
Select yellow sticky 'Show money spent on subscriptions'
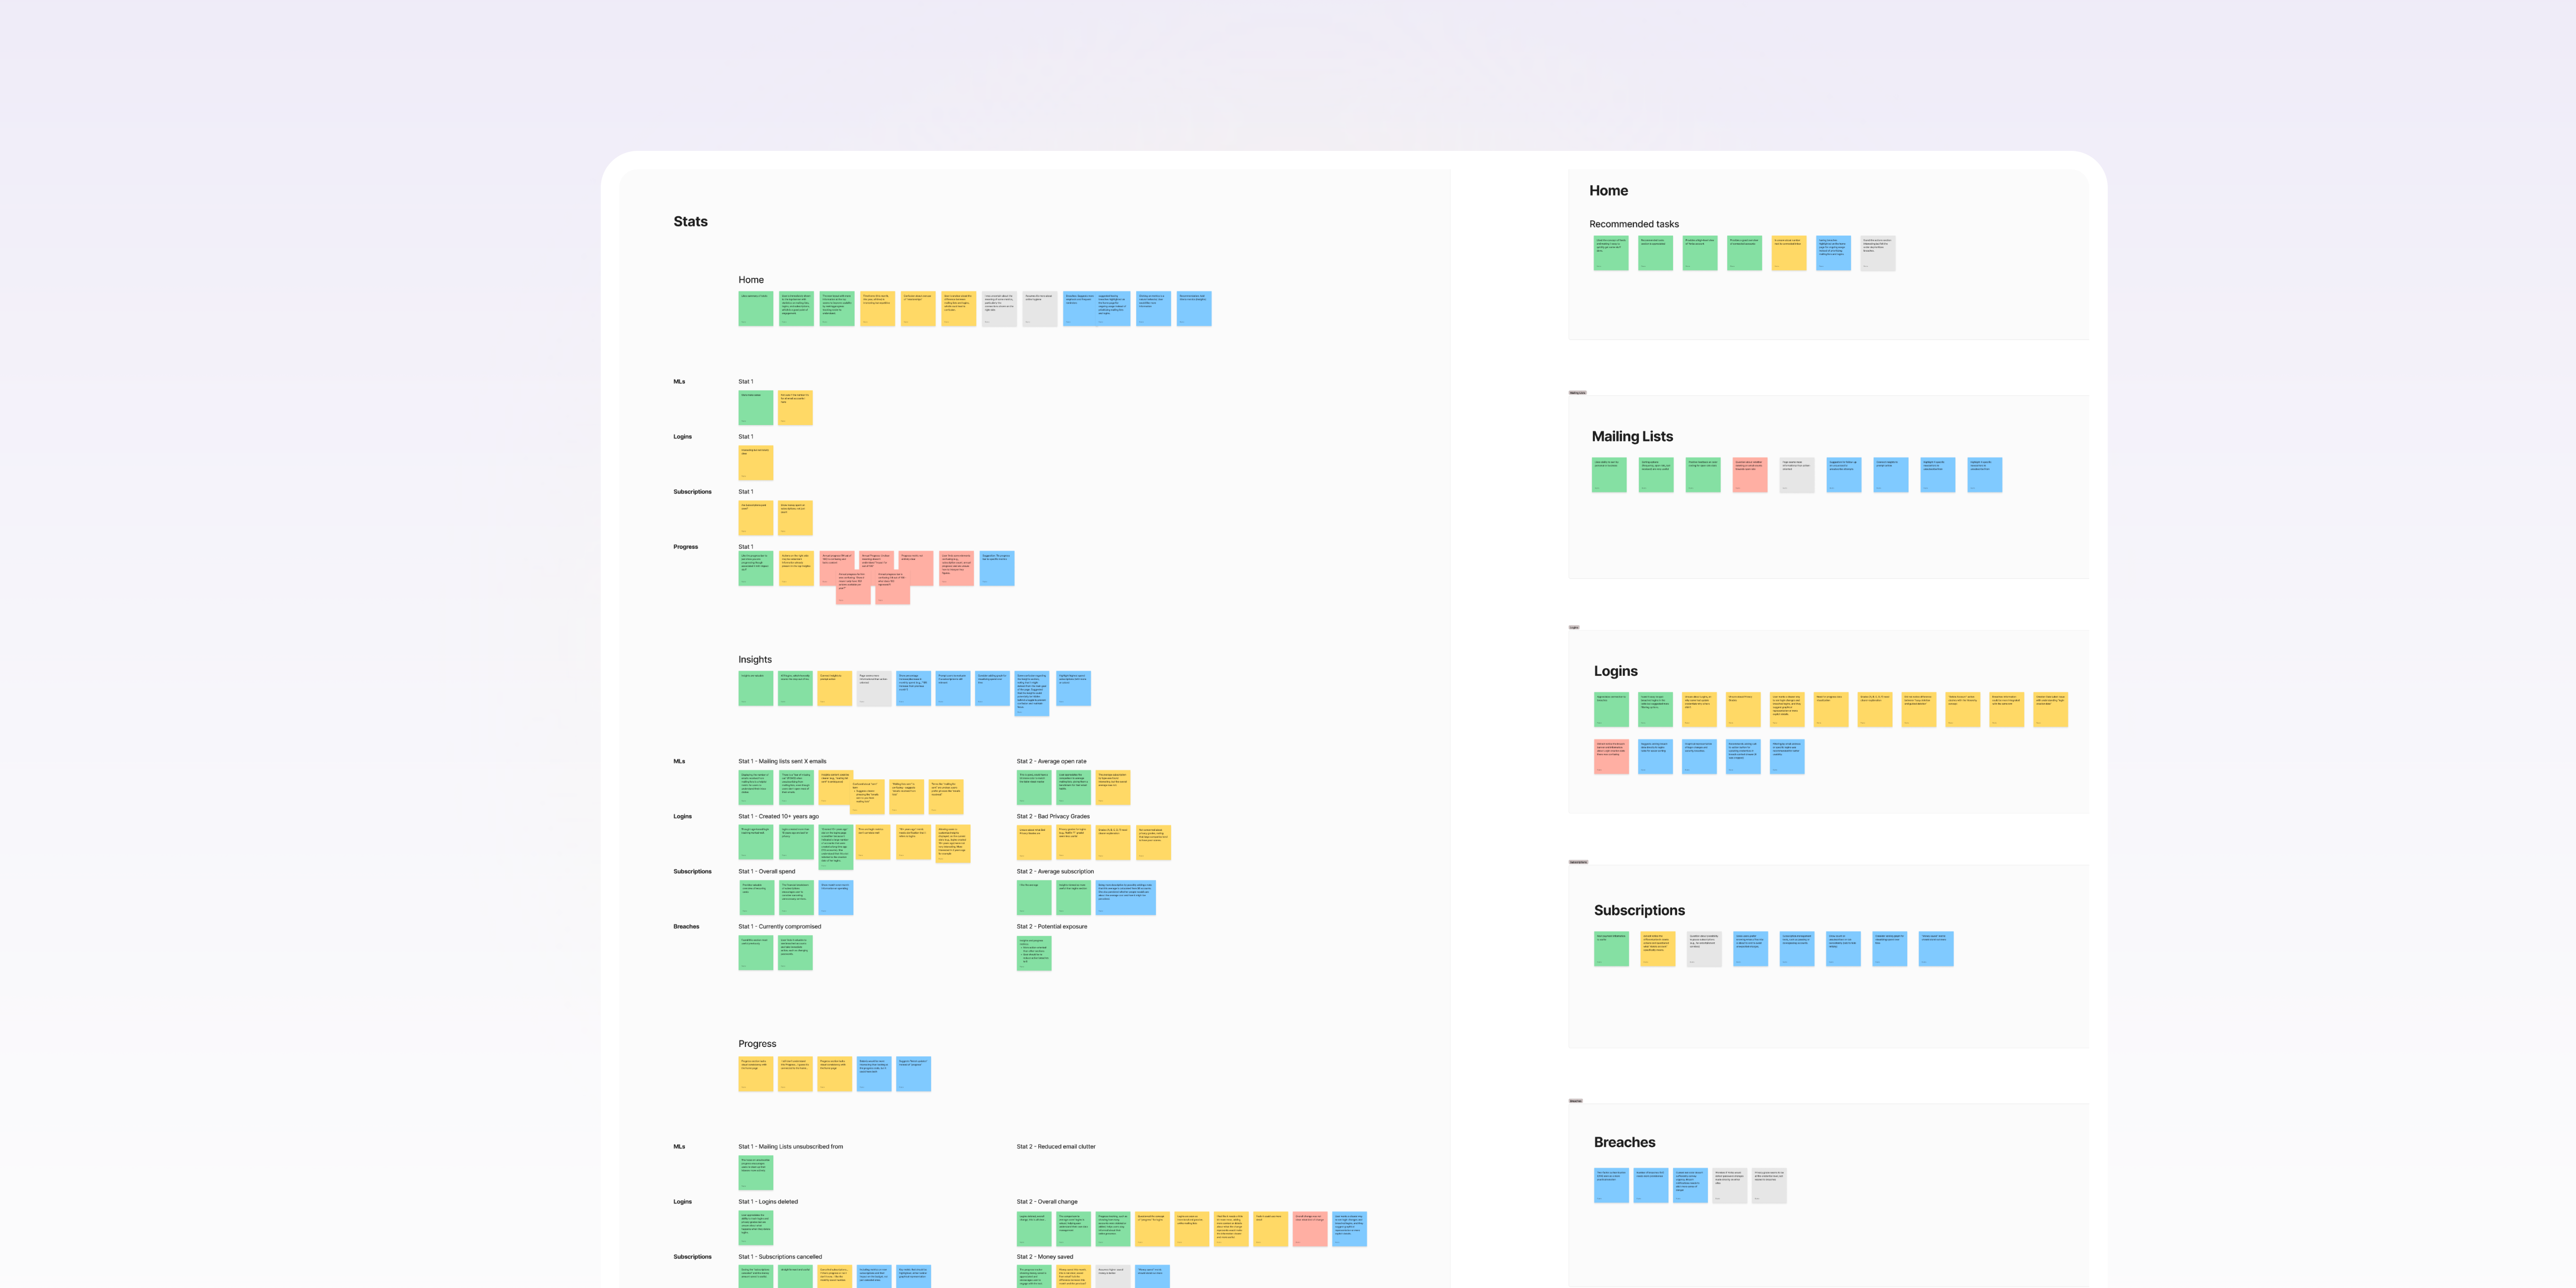[x=796, y=518]
